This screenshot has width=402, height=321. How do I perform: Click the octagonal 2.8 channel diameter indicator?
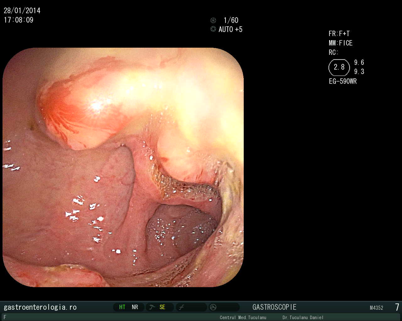(x=339, y=67)
